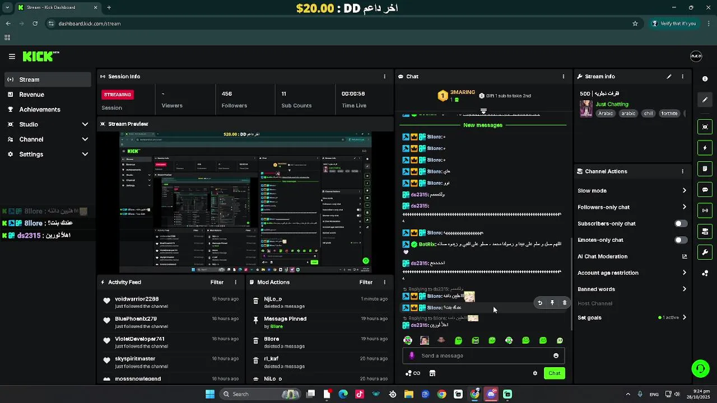Edit Stream info with the pencil icon in its panel header
717x403 pixels.
(x=669, y=77)
